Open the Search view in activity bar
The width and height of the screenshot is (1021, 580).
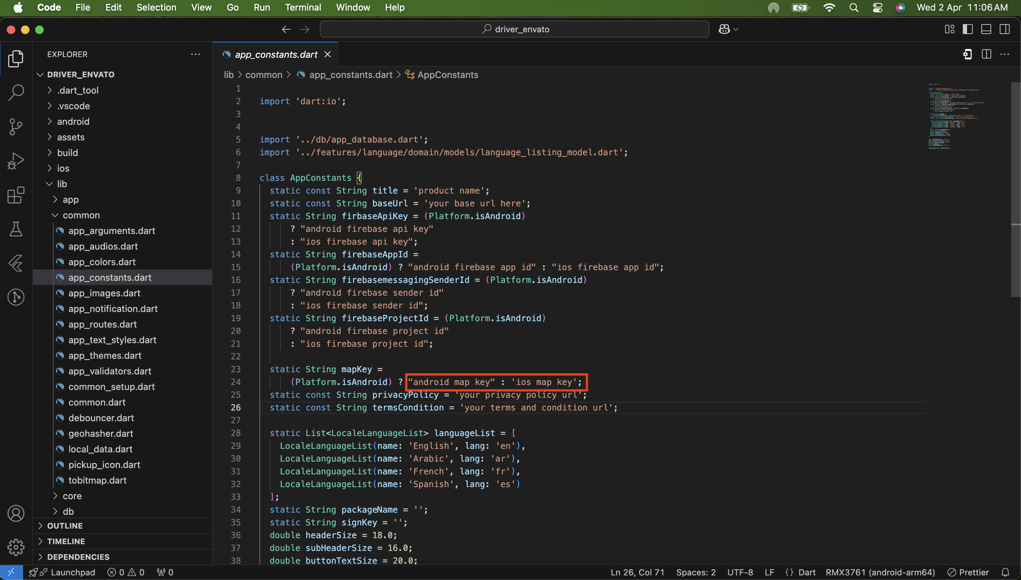(x=16, y=93)
